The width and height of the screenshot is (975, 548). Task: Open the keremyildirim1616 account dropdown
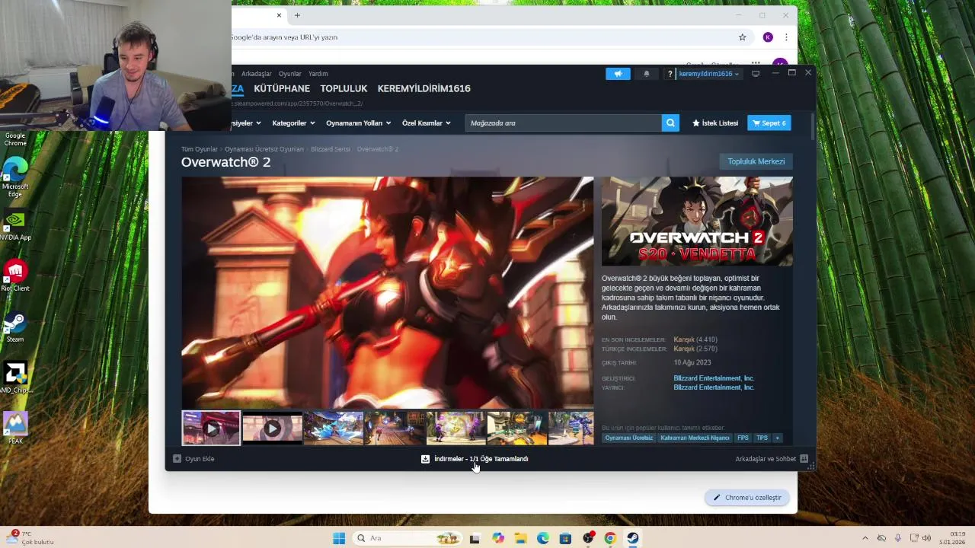click(x=709, y=74)
